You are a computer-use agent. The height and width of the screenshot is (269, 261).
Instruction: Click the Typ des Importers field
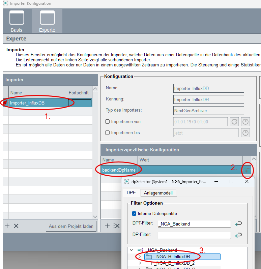[x=208, y=111]
